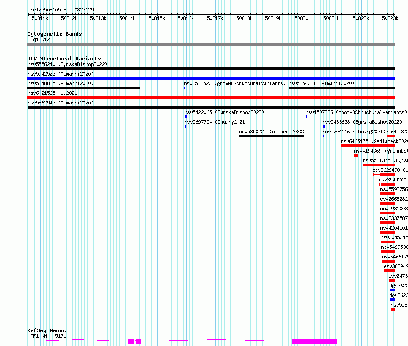Click the gray 12q13.12 cytogenetic band bar
Image resolution: width=408 pixels, height=346 pixels.
coord(211,44)
